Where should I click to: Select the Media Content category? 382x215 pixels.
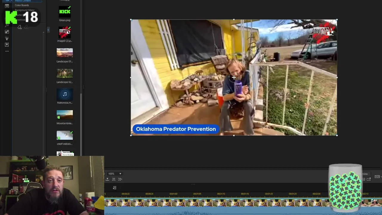(x=23, y=1)
